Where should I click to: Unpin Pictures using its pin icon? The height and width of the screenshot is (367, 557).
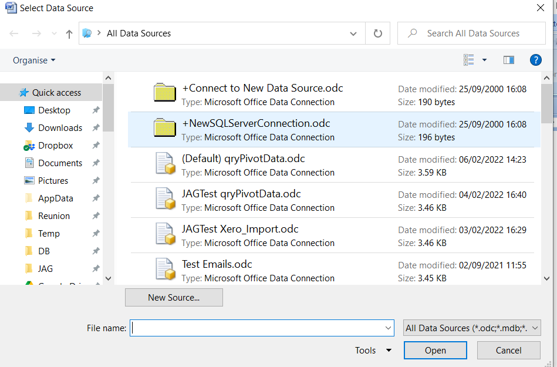click(96, 180)
